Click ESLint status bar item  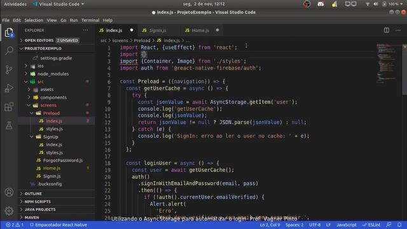coord(371,225)
